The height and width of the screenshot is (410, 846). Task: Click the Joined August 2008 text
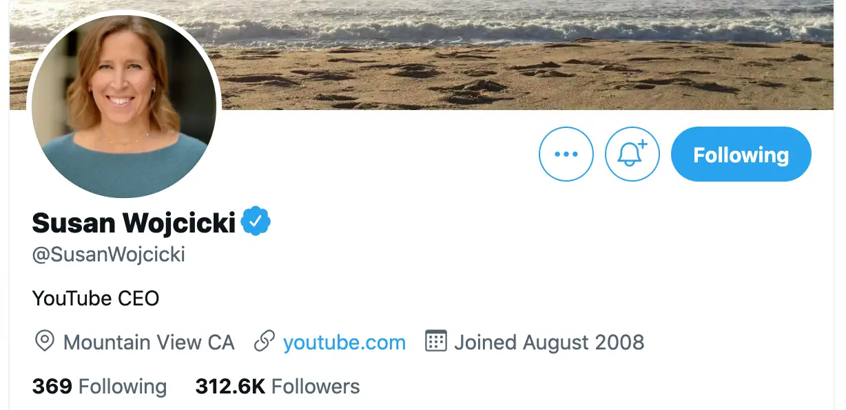pyautogui.click(x=548, y=342)
